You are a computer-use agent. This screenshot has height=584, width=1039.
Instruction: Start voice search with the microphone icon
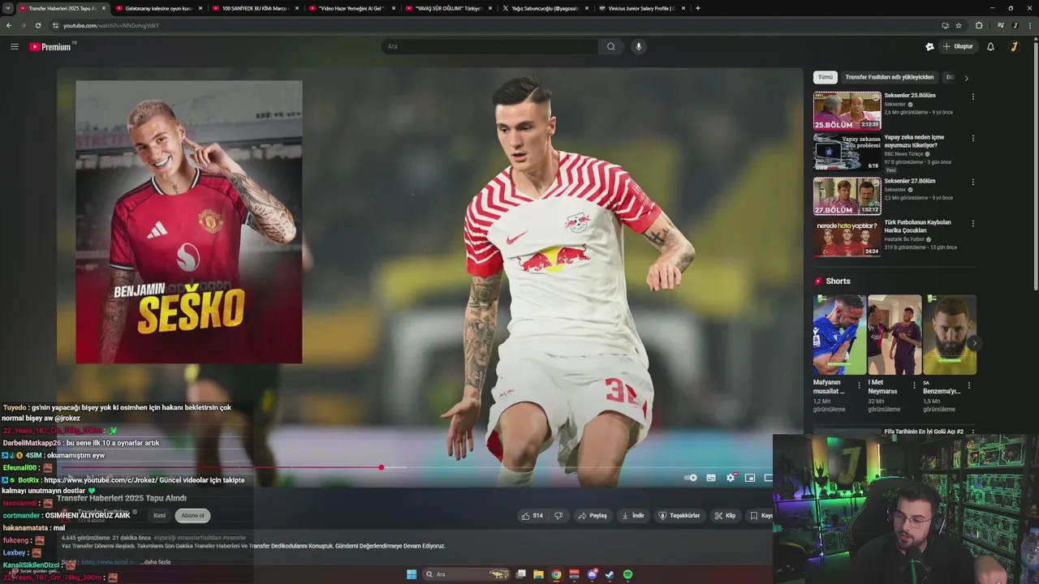639,46
